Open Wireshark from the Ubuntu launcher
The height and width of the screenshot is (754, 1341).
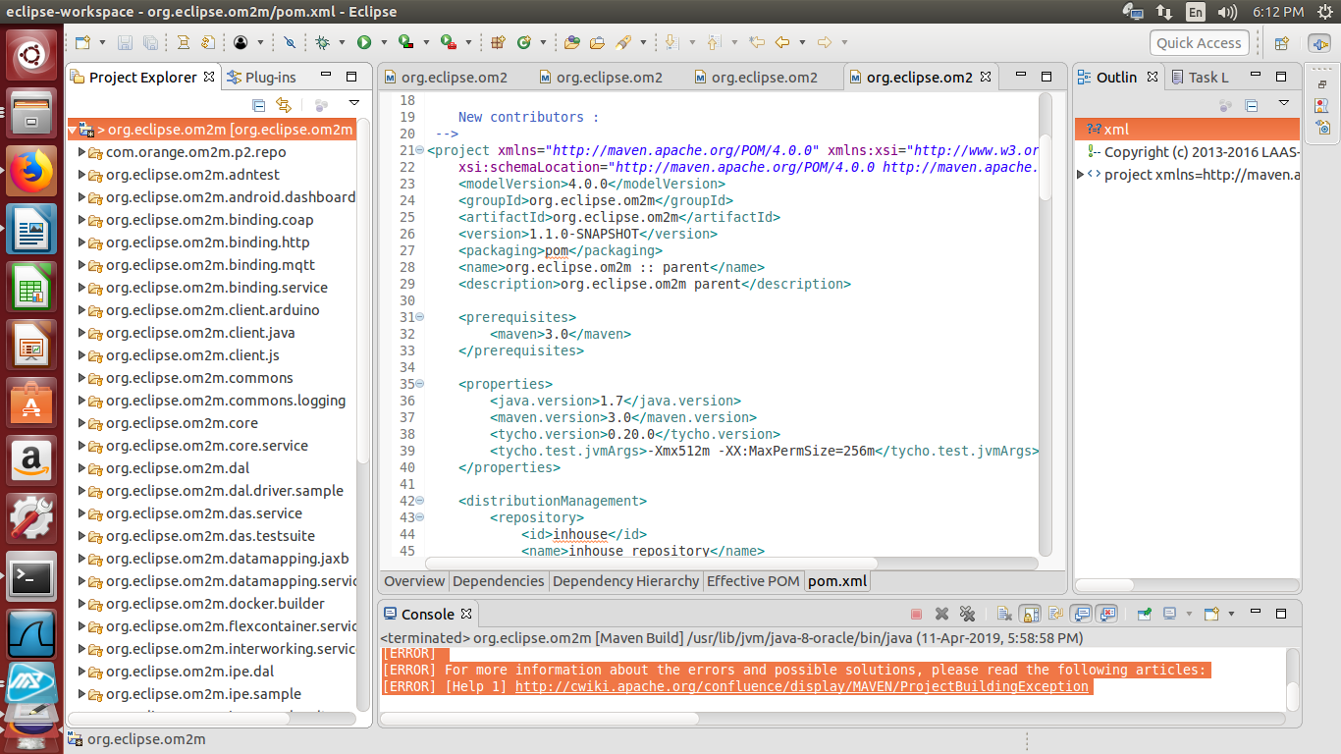(x=31, y=634)
